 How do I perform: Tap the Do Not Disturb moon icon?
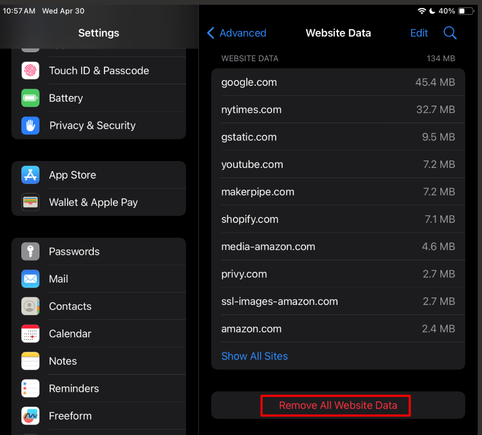click(x=432, y=11)
